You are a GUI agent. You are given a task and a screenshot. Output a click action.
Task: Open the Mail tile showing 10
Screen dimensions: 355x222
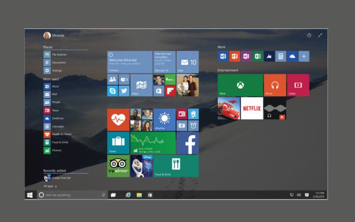pos(187,62)
